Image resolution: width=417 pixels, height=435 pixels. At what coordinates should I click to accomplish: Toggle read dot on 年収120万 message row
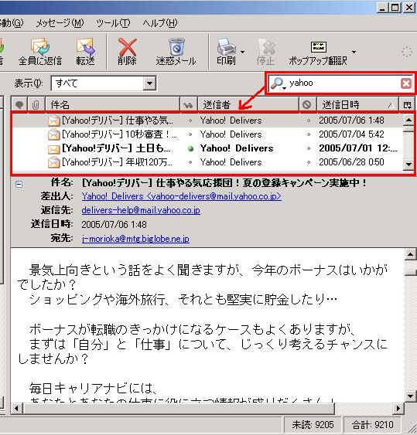190,162
